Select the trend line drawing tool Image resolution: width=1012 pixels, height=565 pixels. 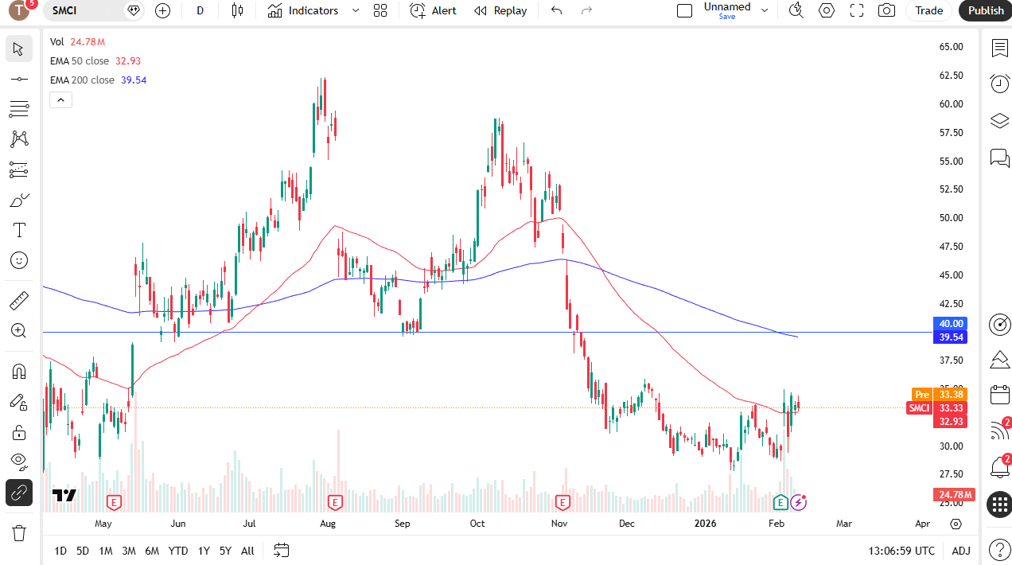tap(19, 79)
